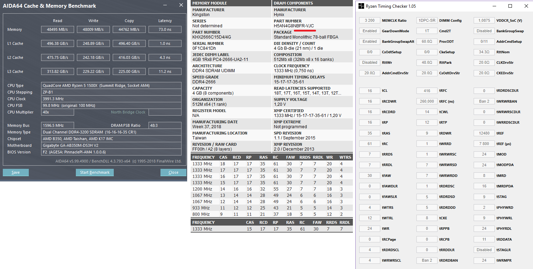Select the 800 MHz frequency row

[x=272, y=214]
